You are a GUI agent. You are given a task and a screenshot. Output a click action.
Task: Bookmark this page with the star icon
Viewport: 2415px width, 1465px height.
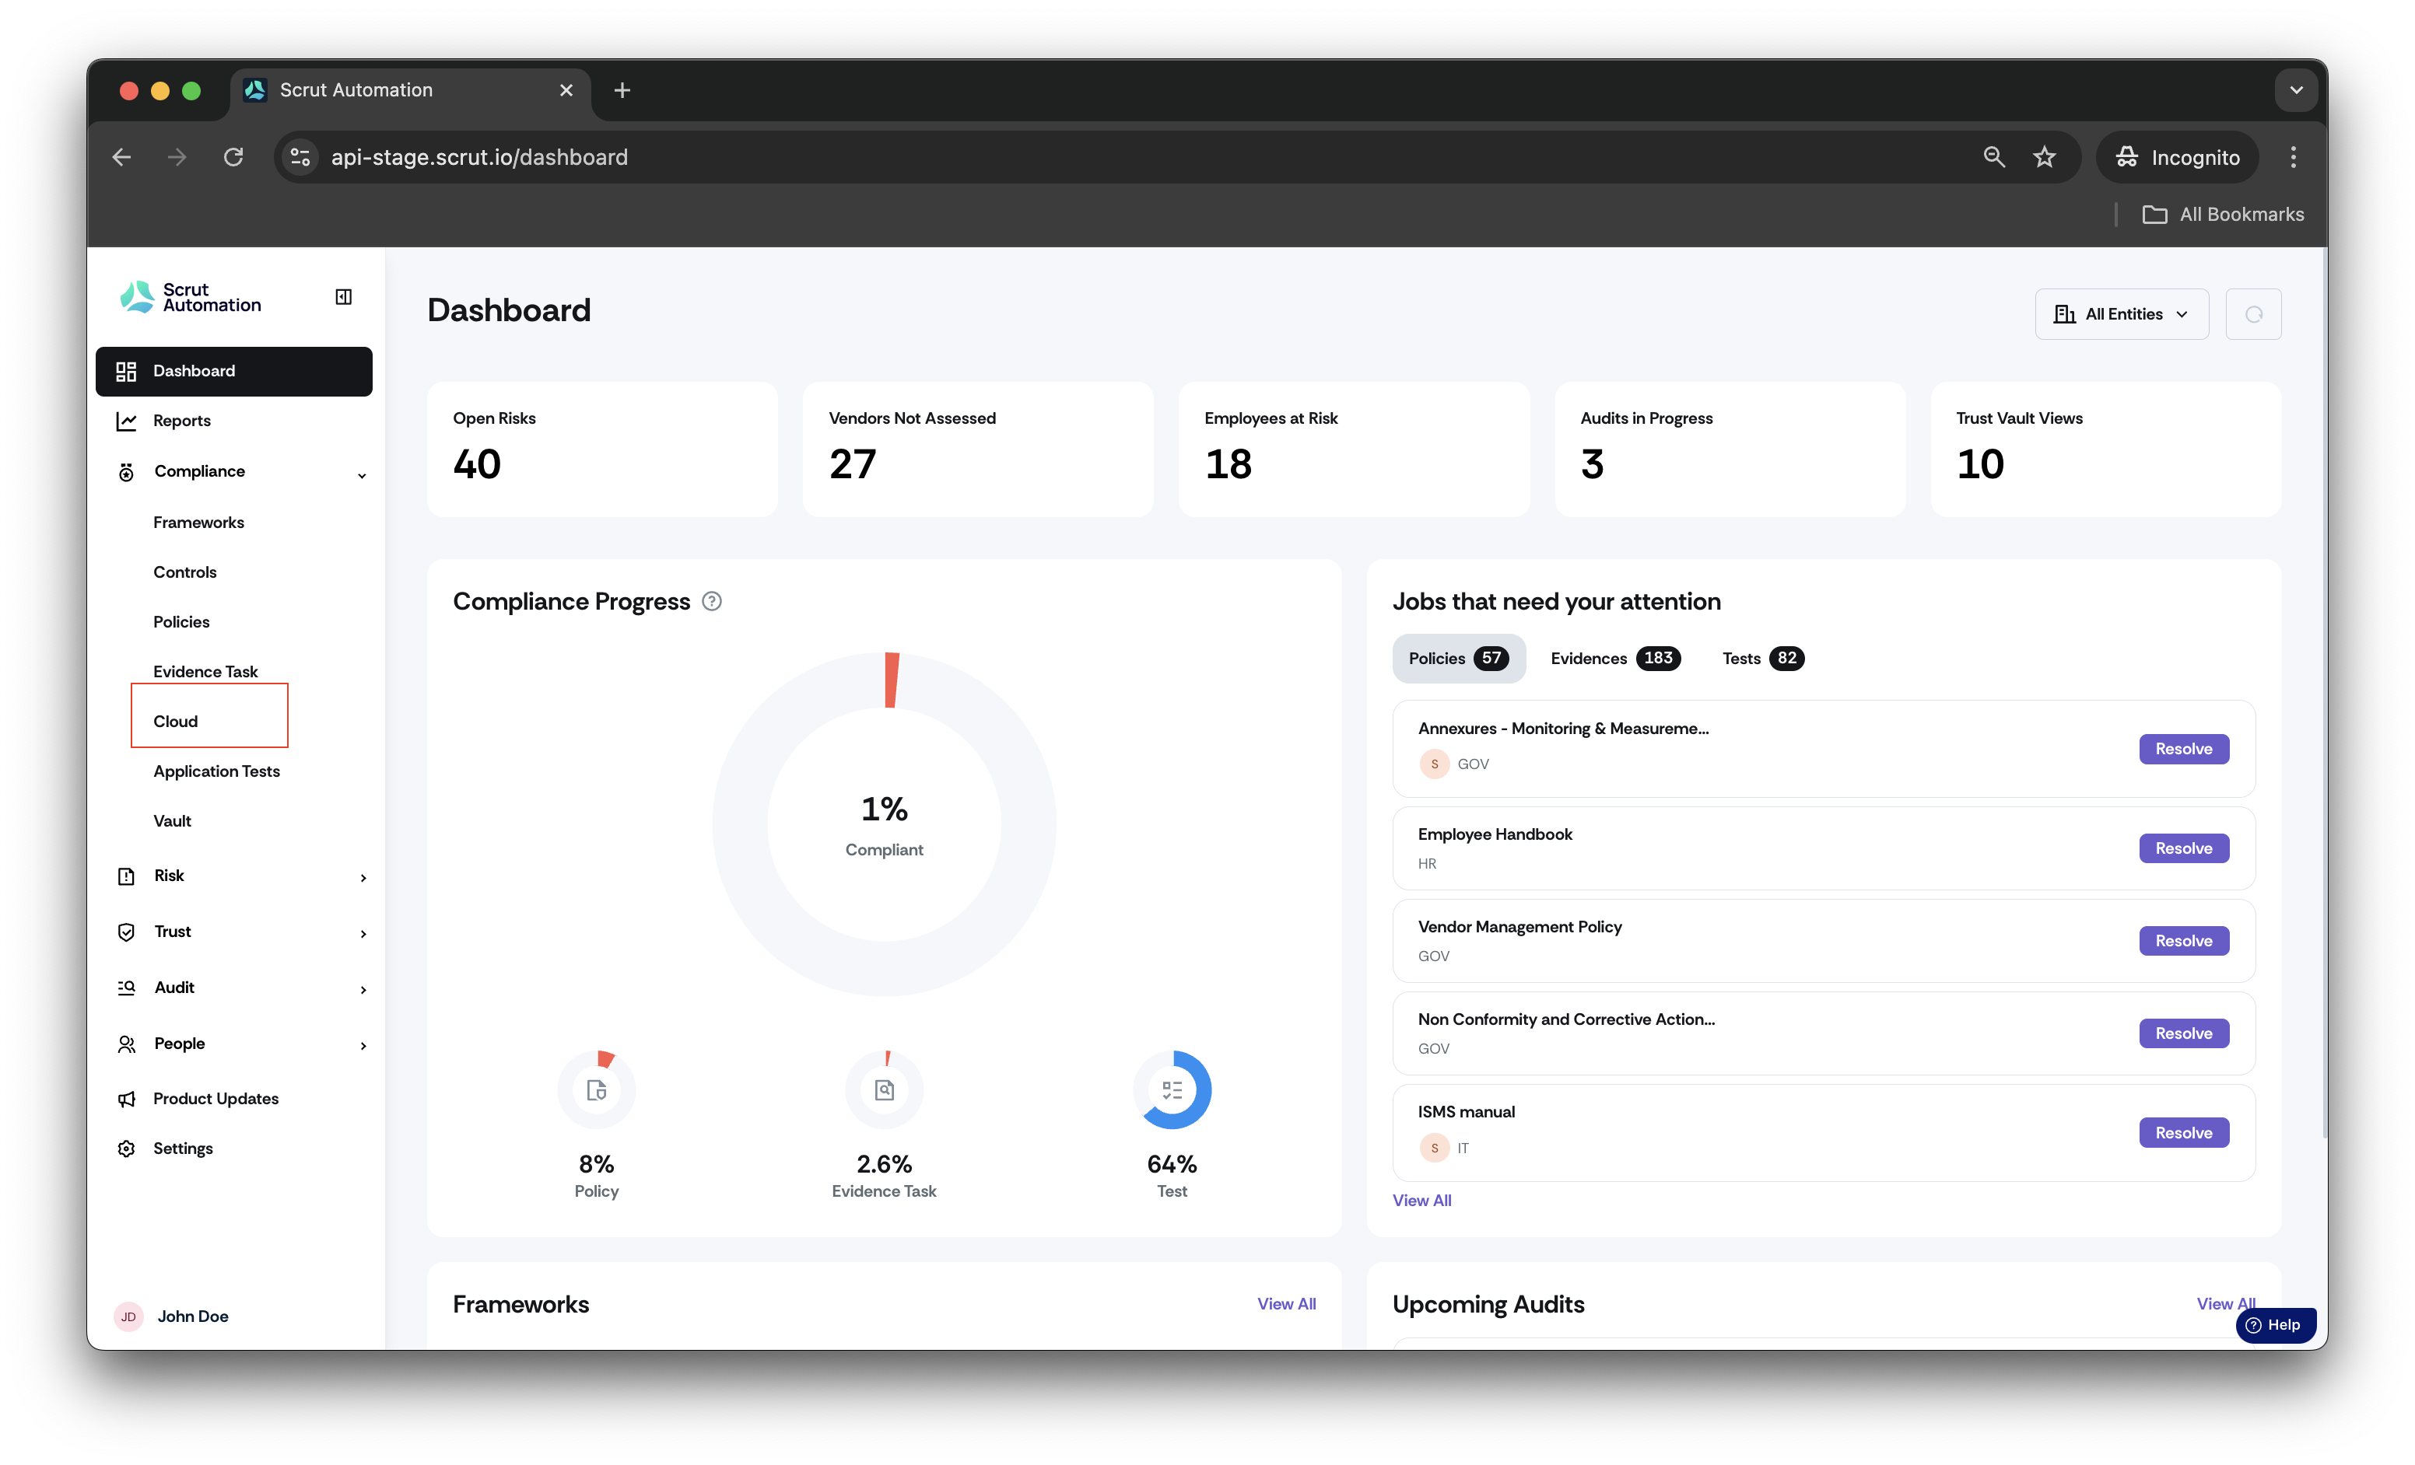point(2045,156)
